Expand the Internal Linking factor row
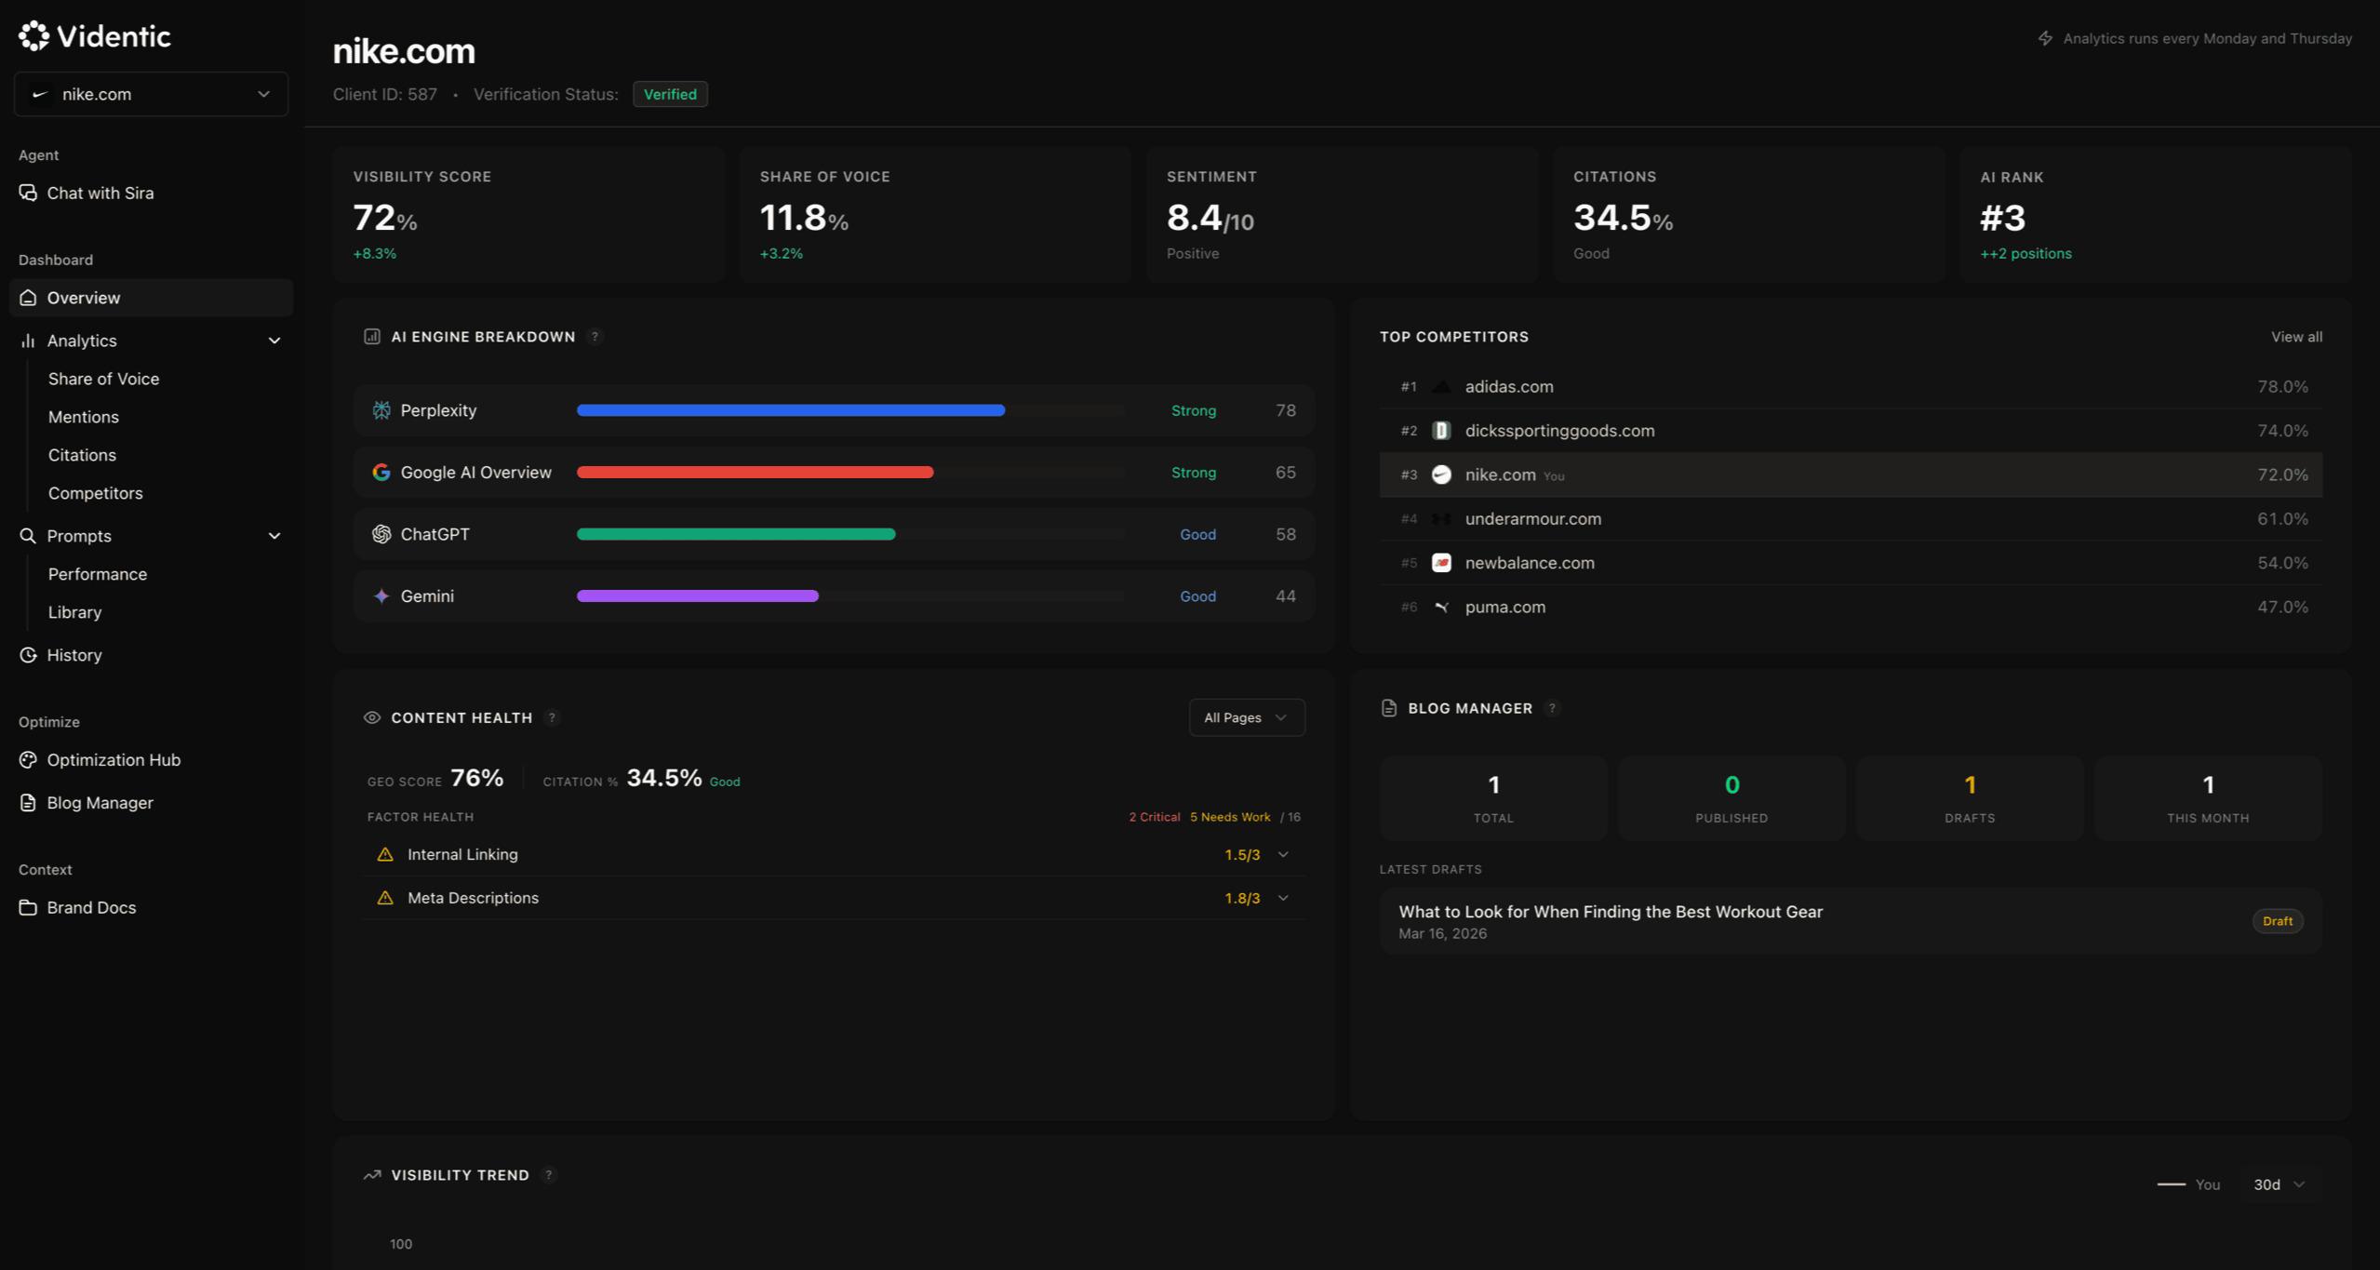This screenshot has width=2380, height=1270. coord(1283,853)
